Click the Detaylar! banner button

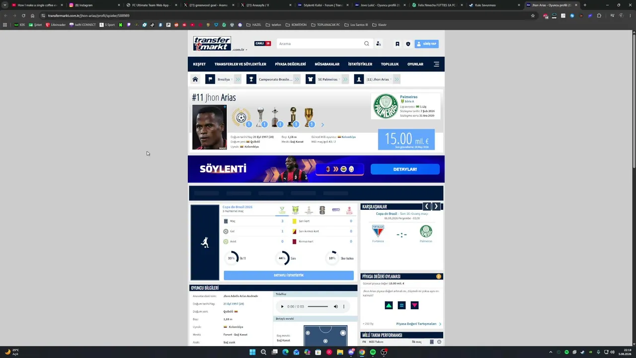[405, 170]
